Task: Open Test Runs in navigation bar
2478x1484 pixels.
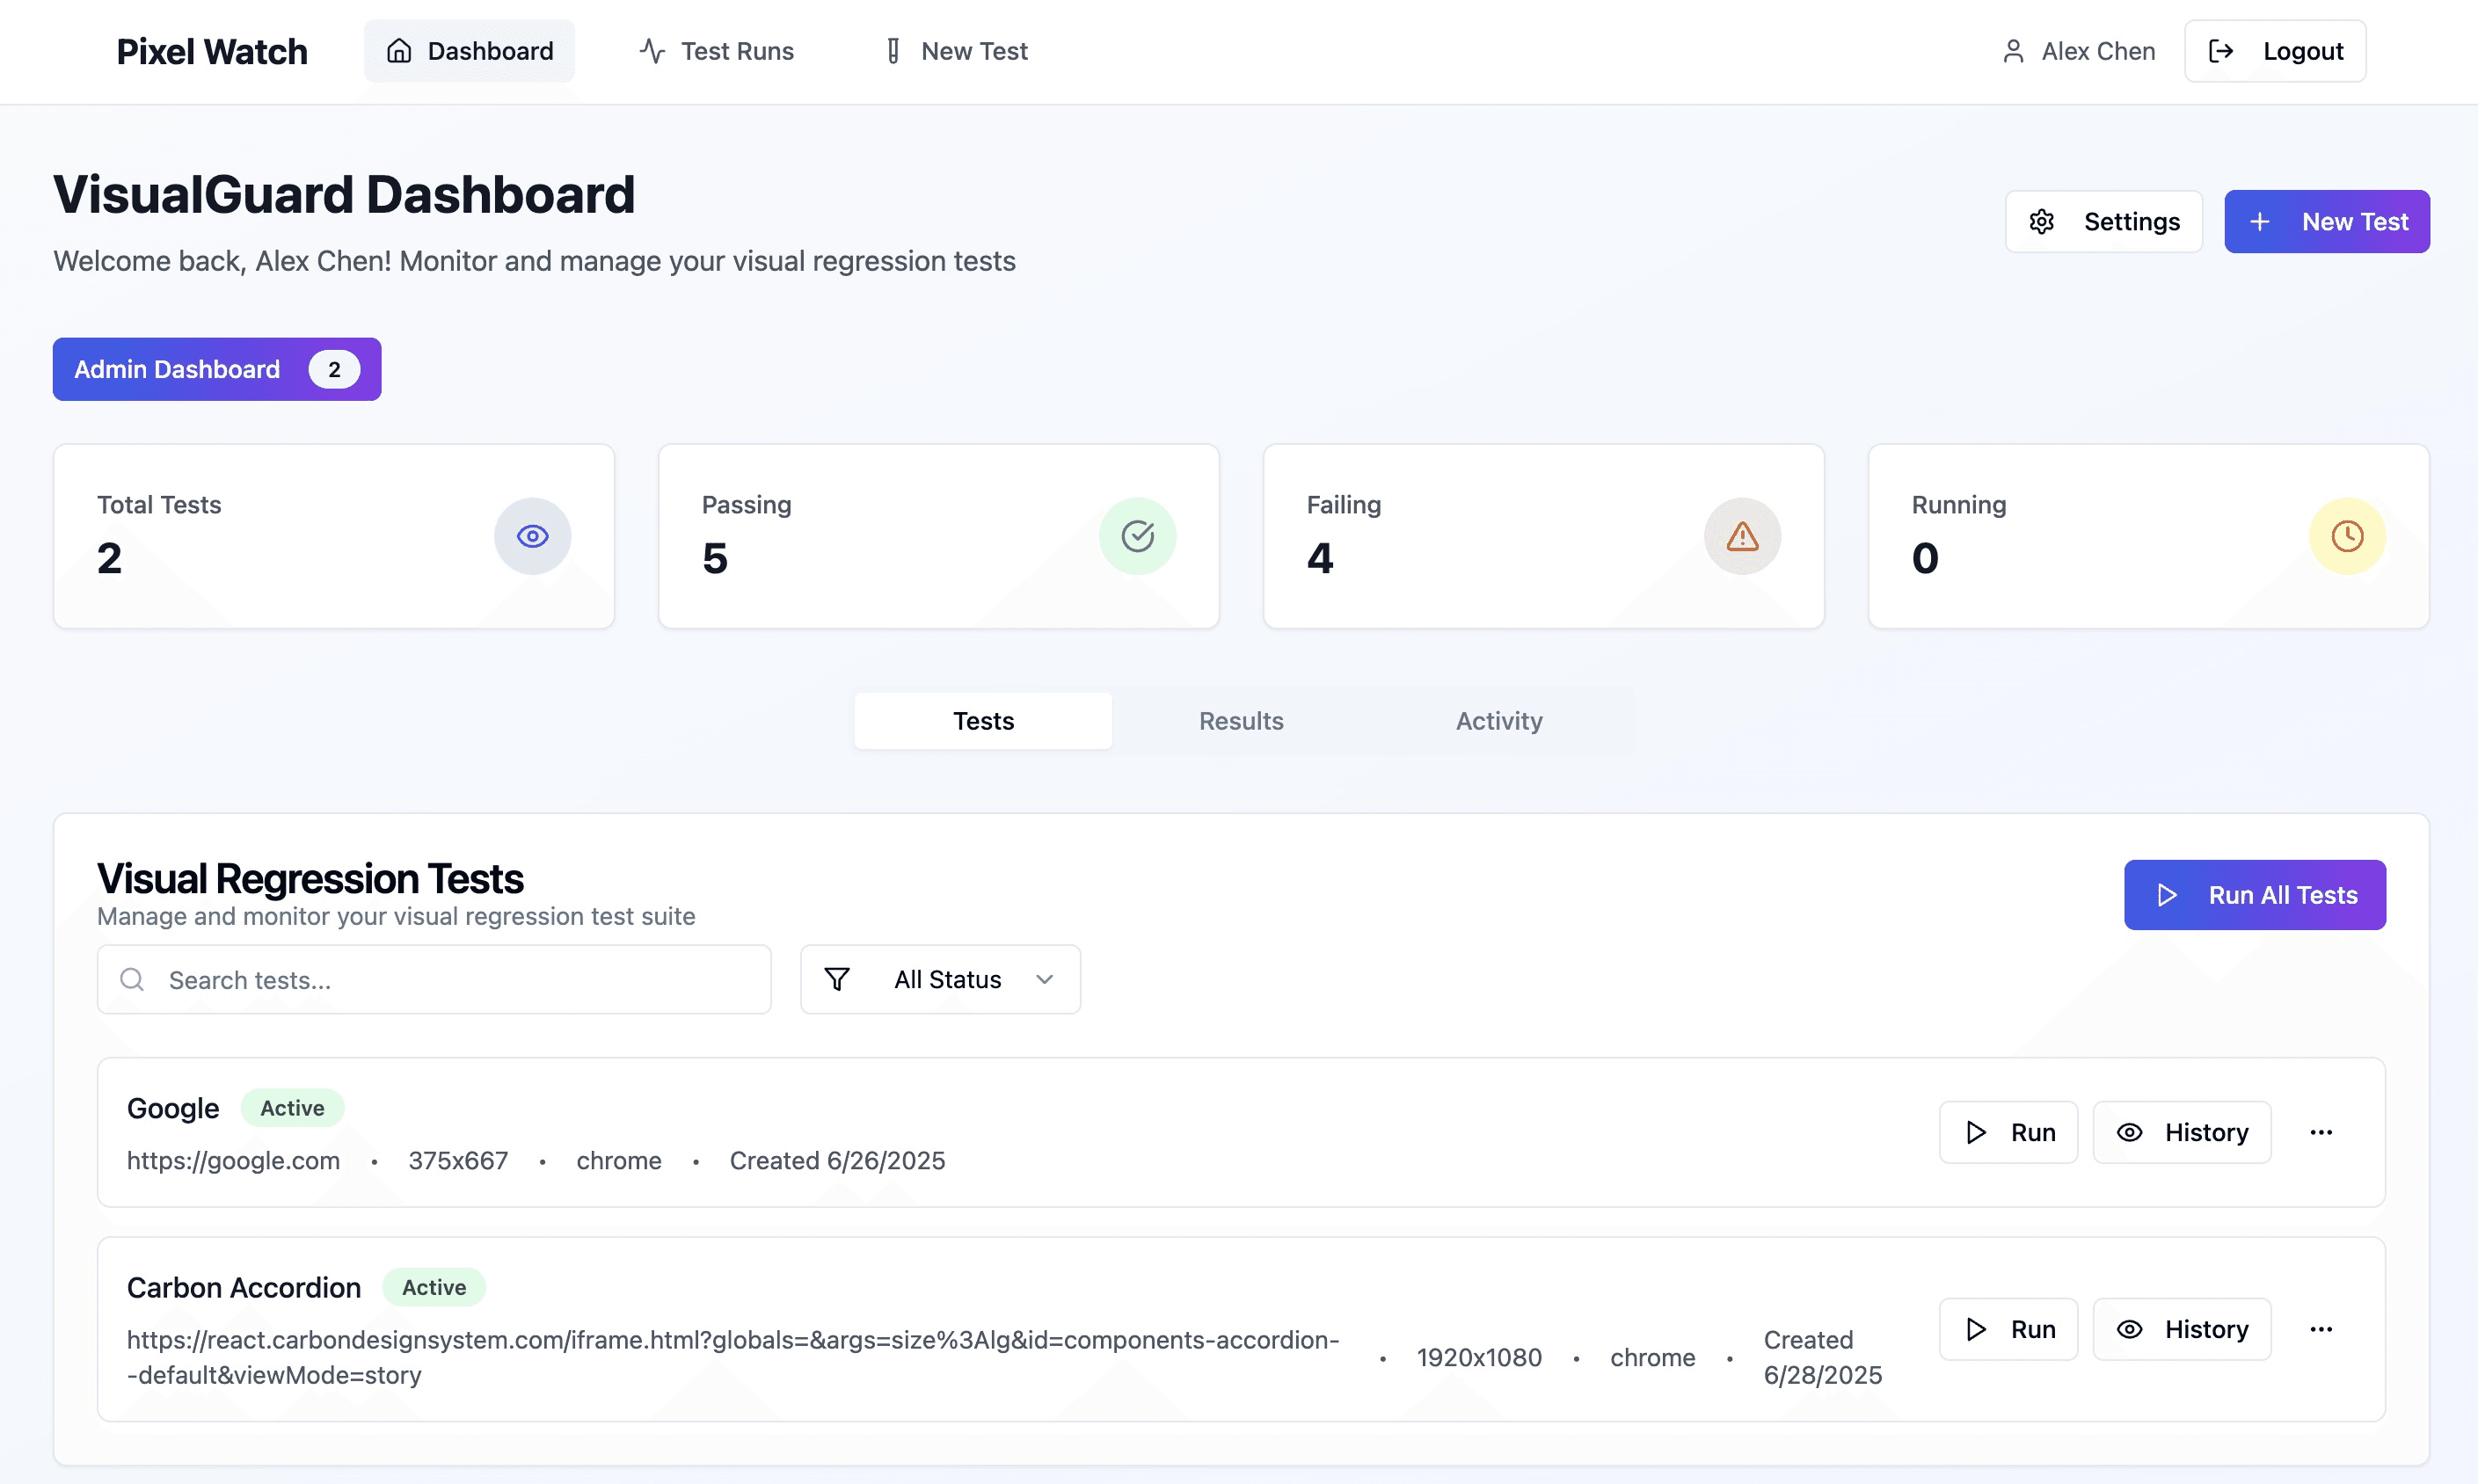Action: tap(716, 51)
